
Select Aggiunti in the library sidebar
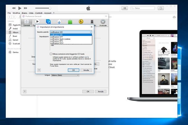[x=14, y=25]
